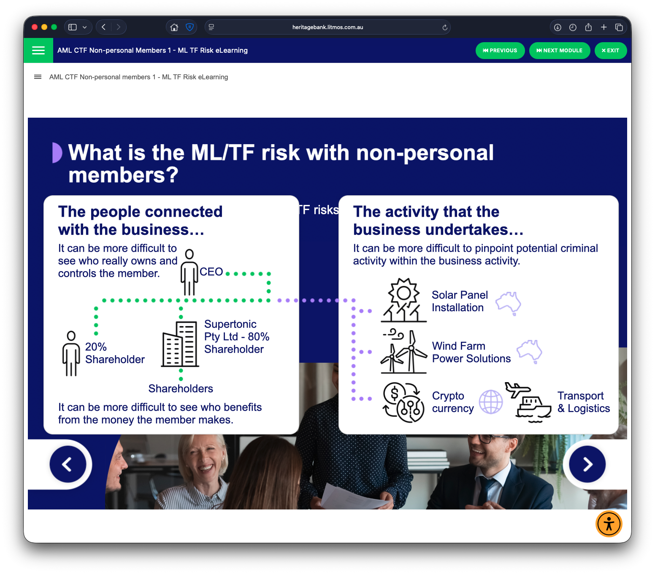The image size is (655, 574).
Task: Click the 20% Shareholder person icon
Action: click(x=71, y=353)
